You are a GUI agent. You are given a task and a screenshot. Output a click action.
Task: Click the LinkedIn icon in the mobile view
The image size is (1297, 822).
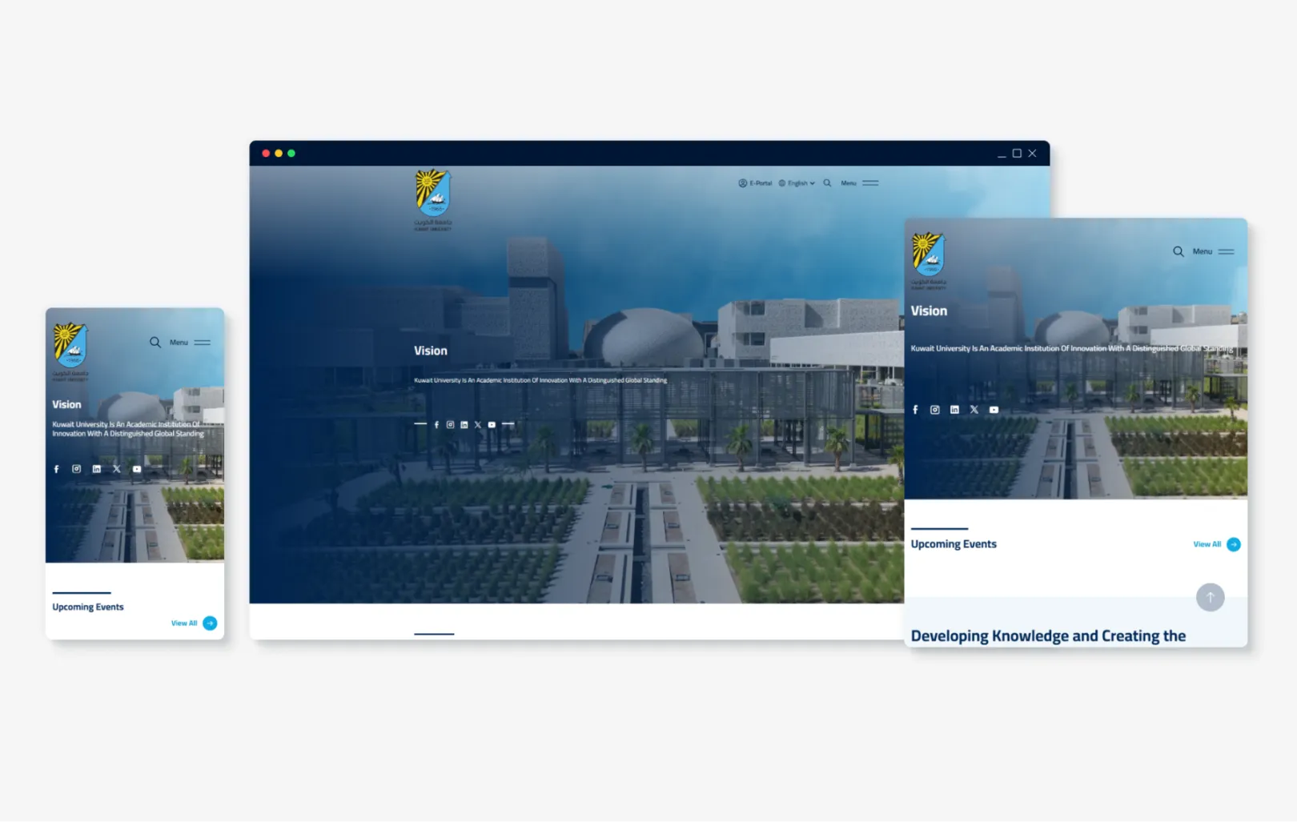[x=97, y=469]
